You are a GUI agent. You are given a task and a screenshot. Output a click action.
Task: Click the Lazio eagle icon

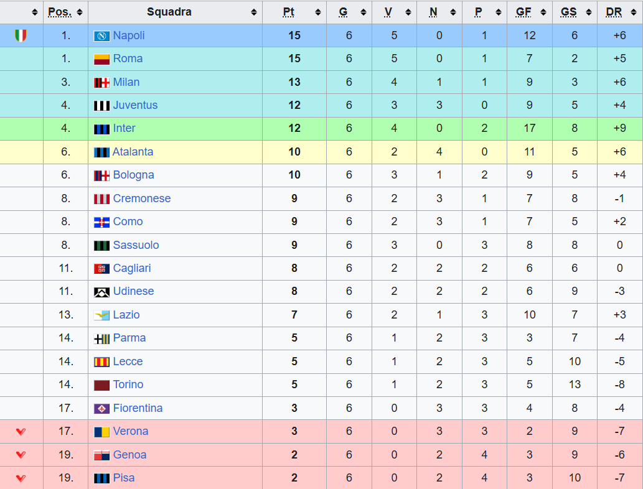101,315
